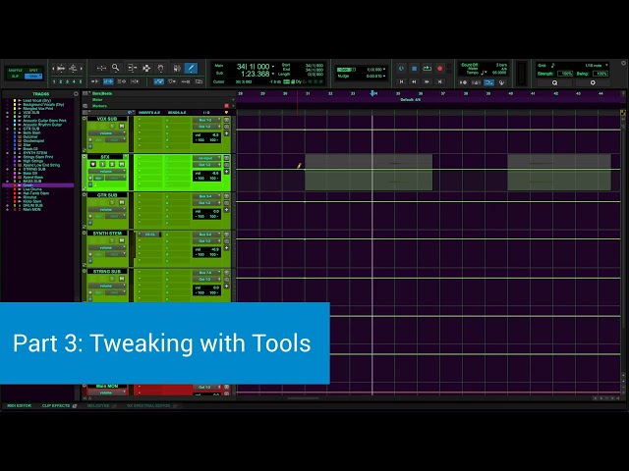Click Return to Zero transport button
The height and width of the screenshot is (471, 629).
click(x=401, y=81)
